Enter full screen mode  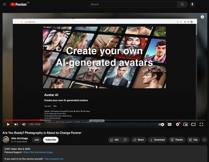click(x=201, y=125)
